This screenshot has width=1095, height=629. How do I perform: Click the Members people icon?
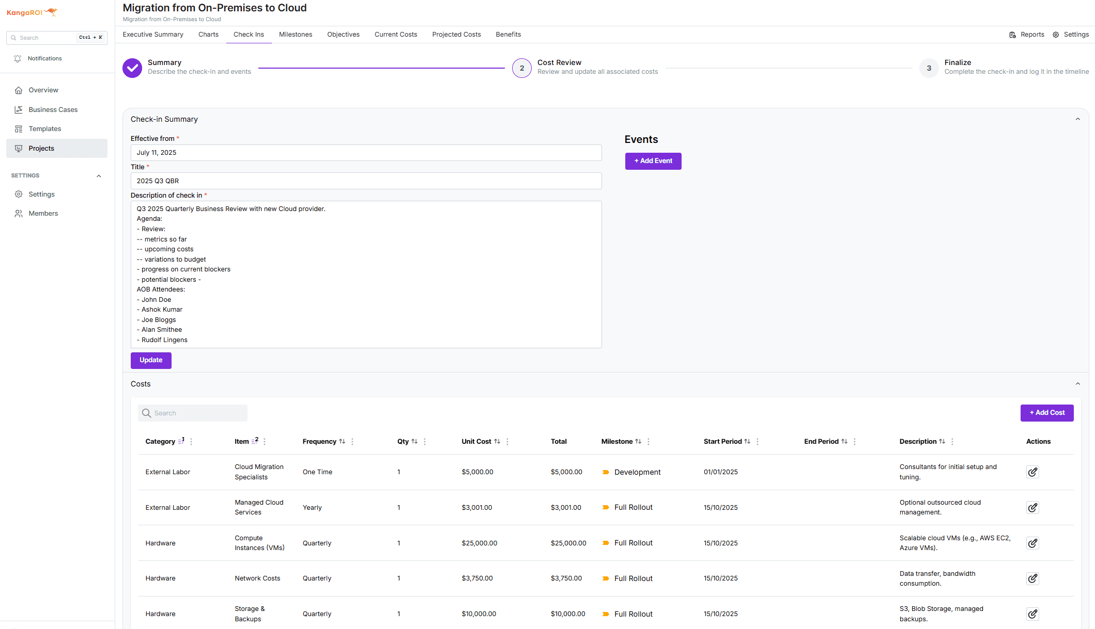19,214
